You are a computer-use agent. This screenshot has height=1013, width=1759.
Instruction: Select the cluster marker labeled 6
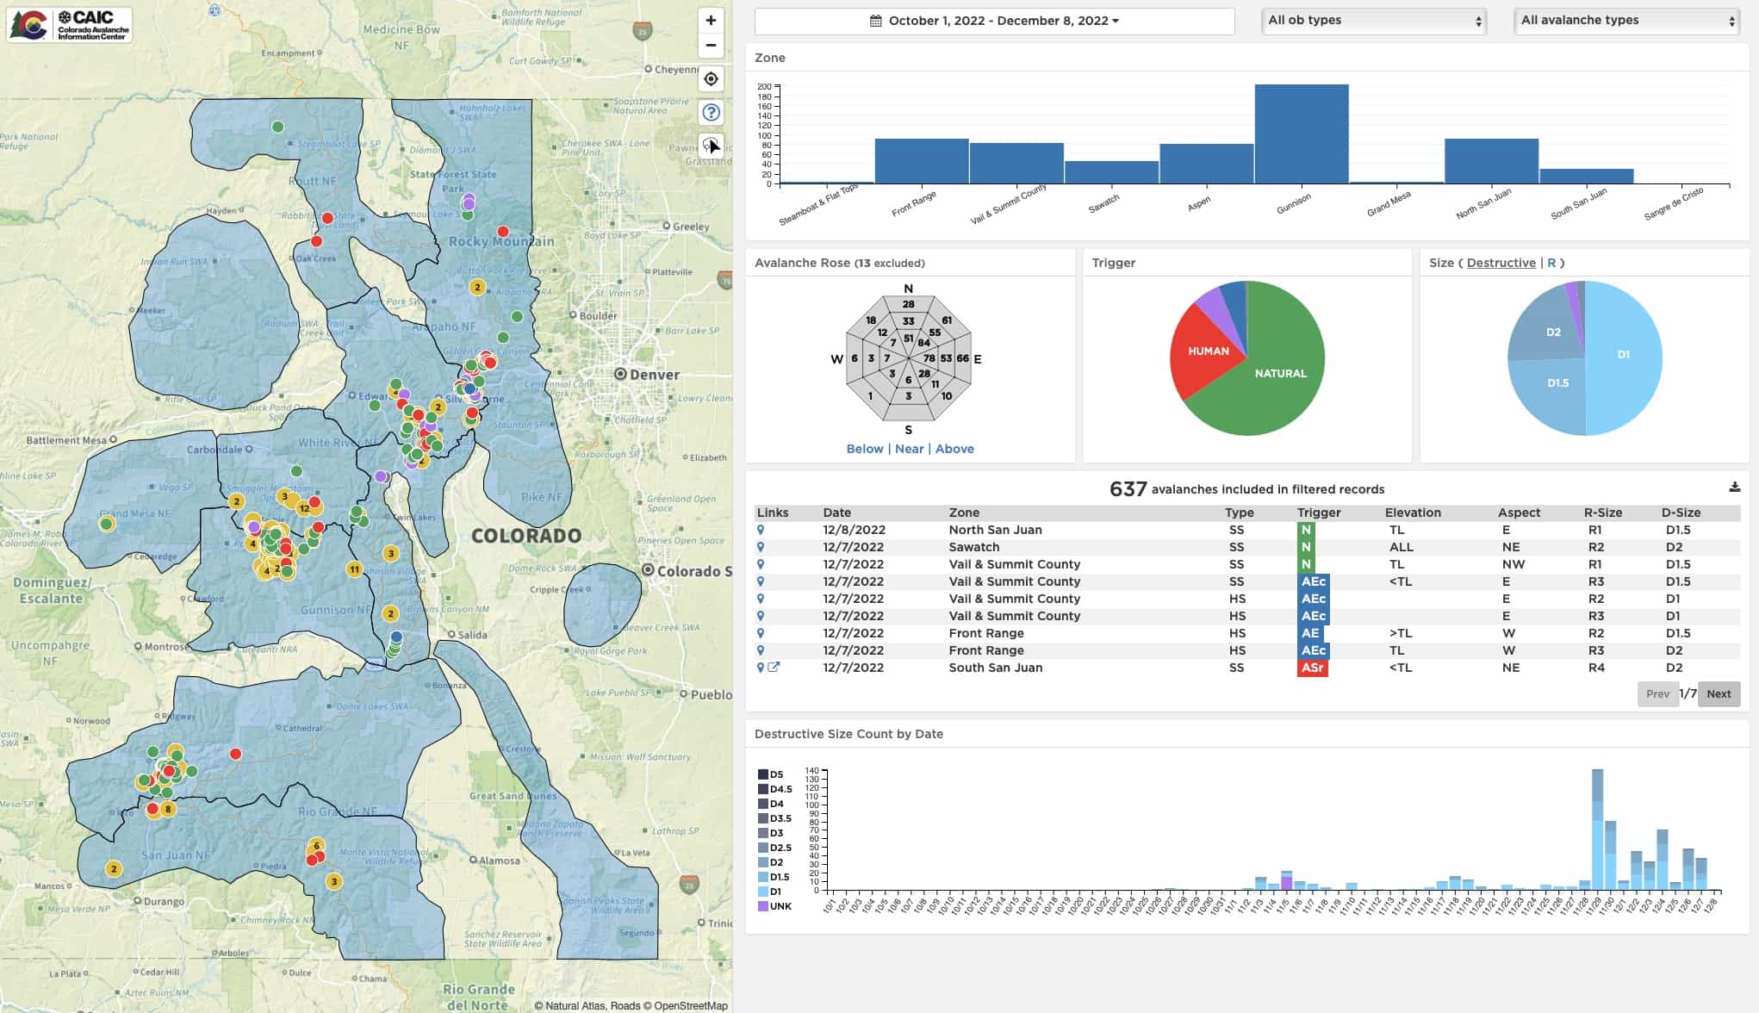[x=317, y=845]
